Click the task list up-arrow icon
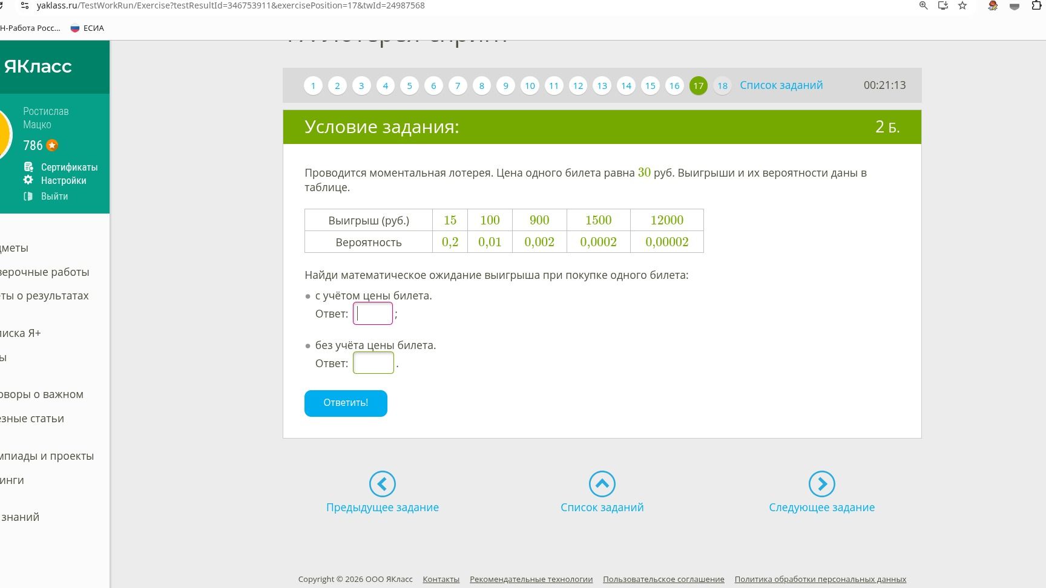The width and height of the screenshot is (1046, 588). point(602,484)
